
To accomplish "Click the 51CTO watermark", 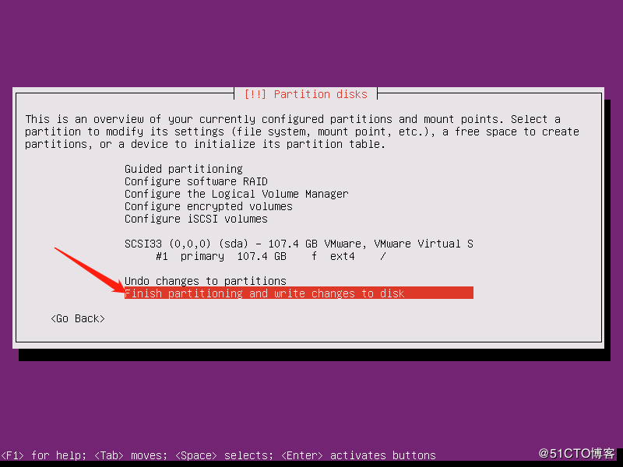I will [576, 453].
